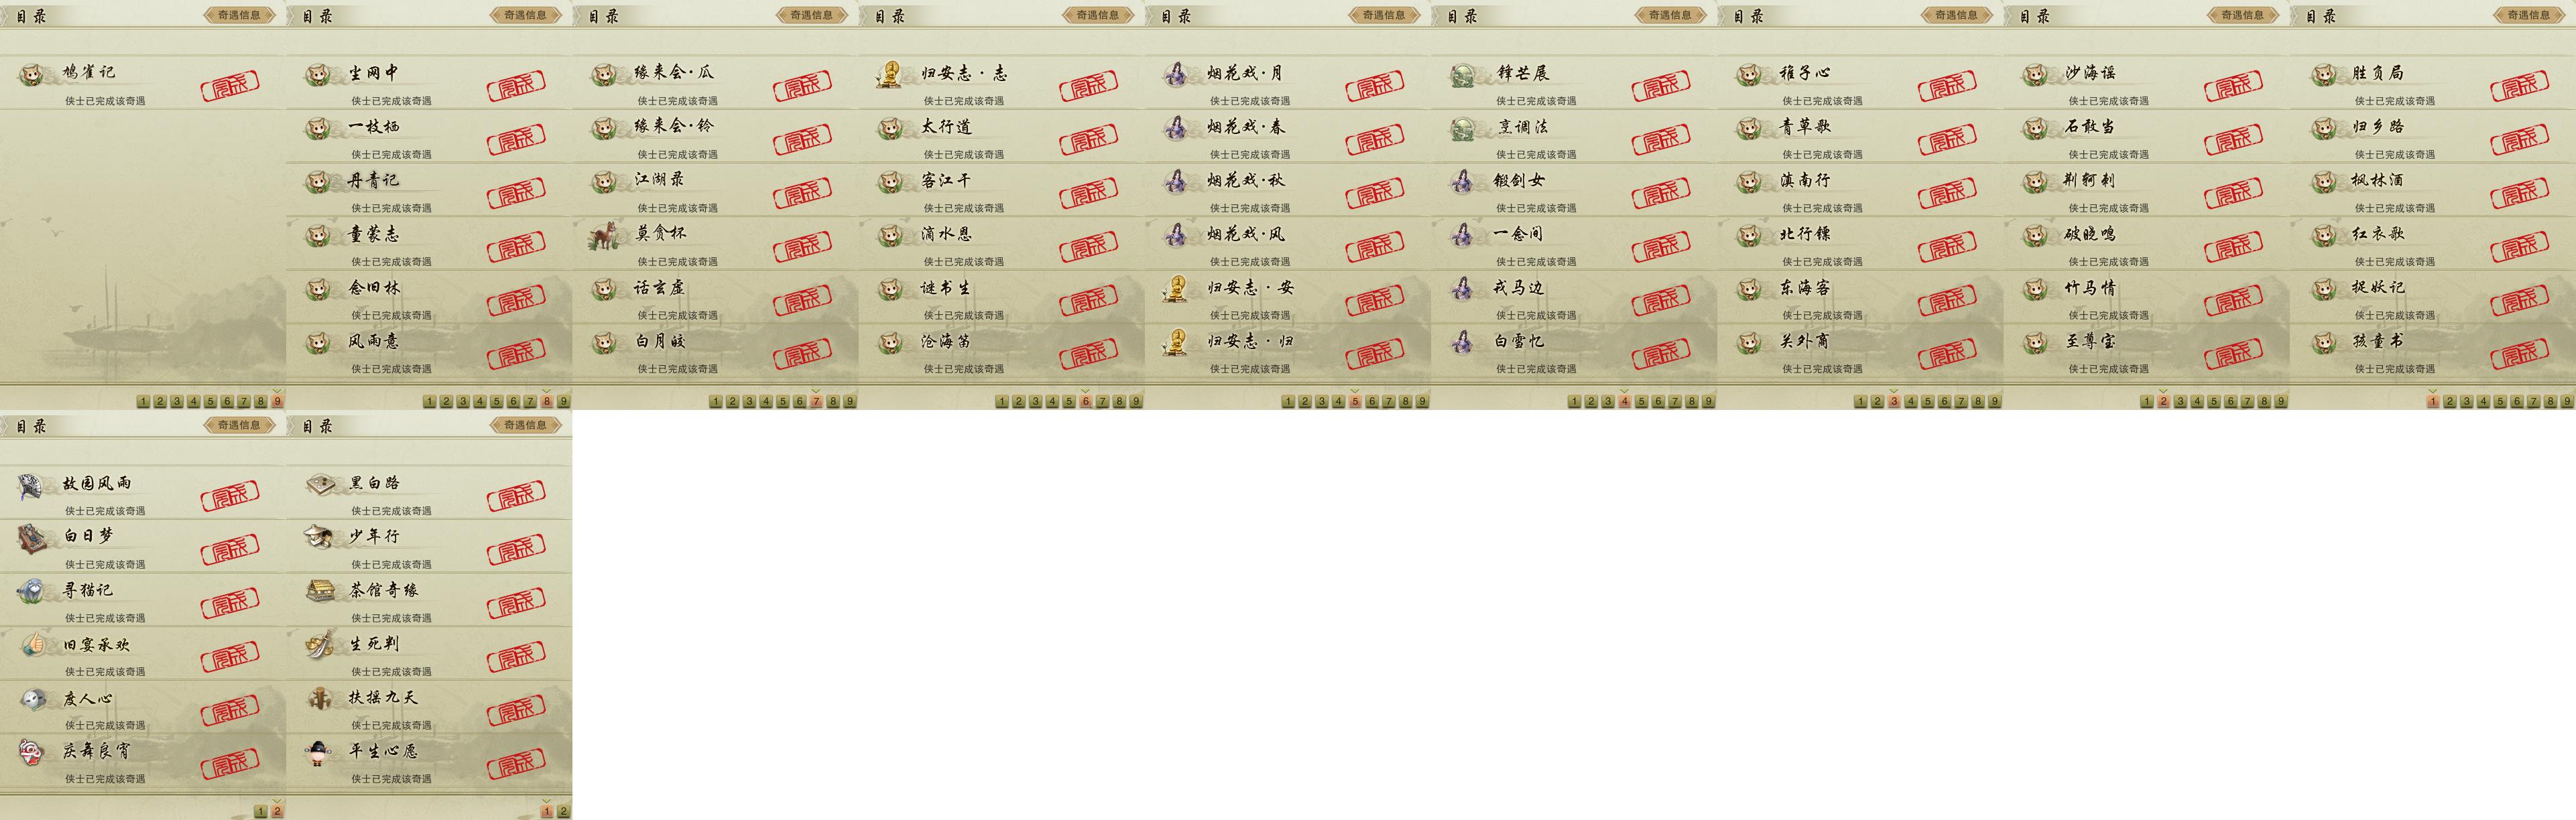Click the straw hat icon for 少年行

[319, 537]
